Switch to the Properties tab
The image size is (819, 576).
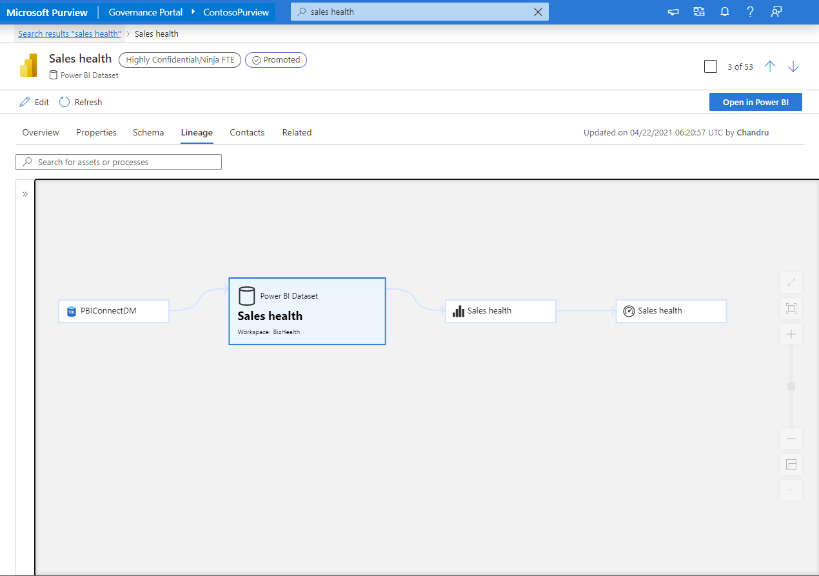click(96, 132)
